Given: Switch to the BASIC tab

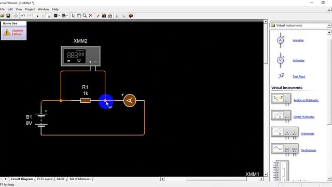Looking at the screenshot, I should 61,179.
